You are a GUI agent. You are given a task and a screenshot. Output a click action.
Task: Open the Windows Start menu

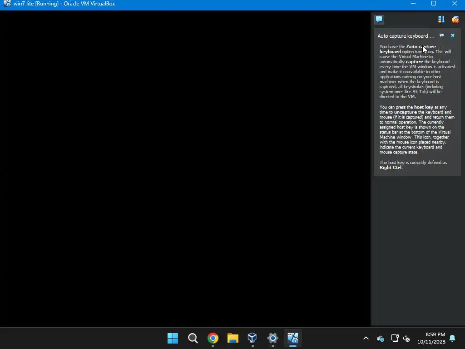point(173,338)
